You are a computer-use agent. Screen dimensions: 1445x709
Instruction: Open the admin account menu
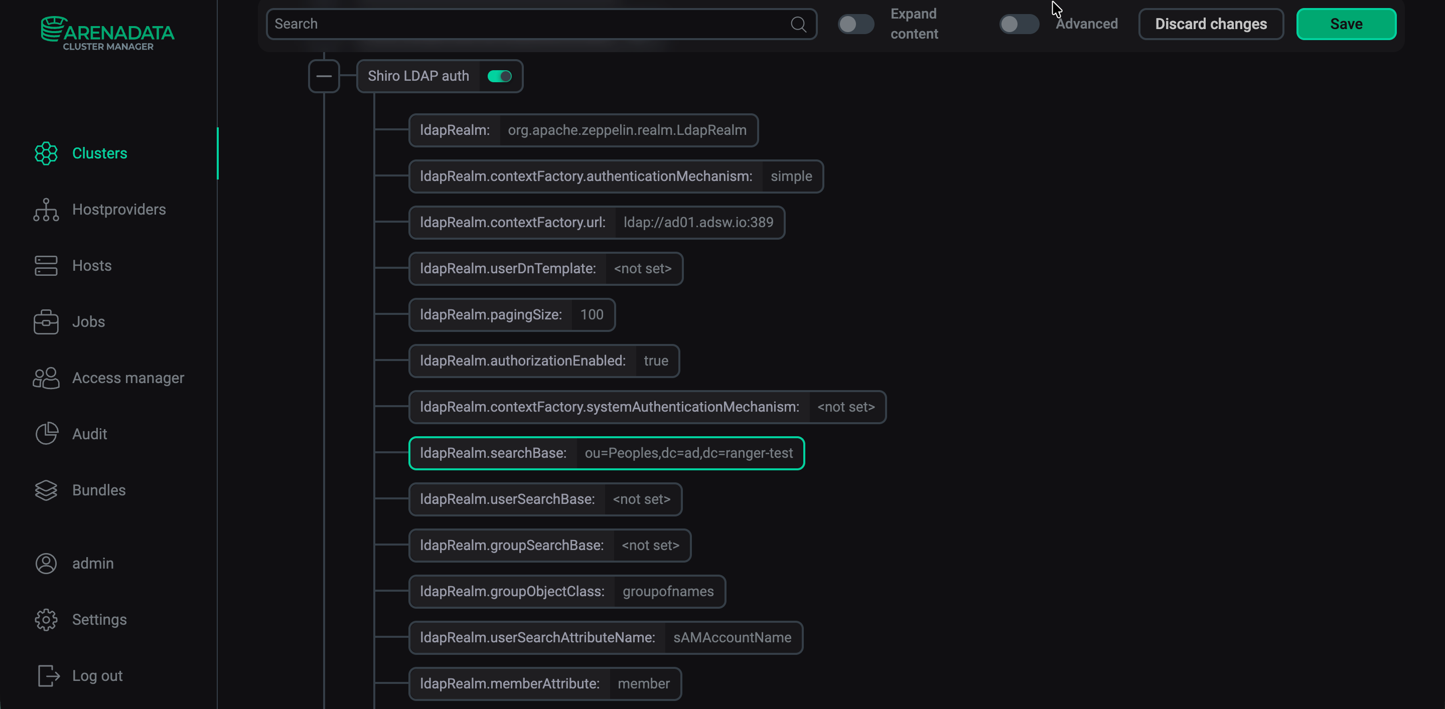(x=46, y=563)
